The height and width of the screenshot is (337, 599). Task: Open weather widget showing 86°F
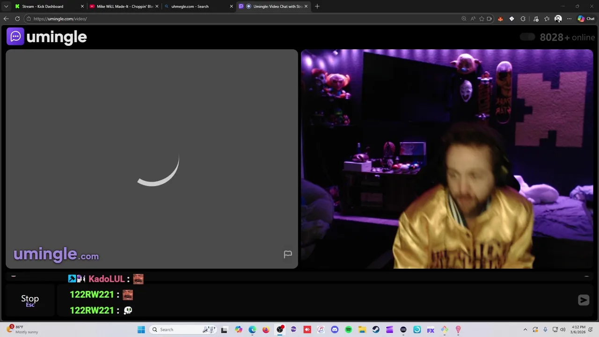click(22, 330)
